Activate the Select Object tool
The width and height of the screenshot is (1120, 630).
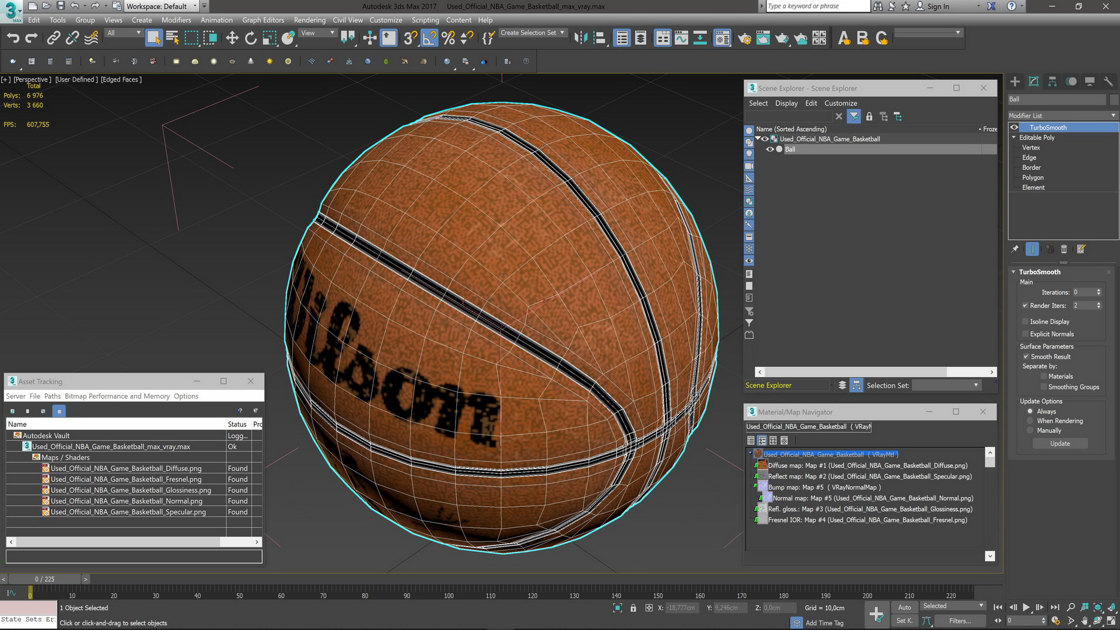(x=153, y=38)
